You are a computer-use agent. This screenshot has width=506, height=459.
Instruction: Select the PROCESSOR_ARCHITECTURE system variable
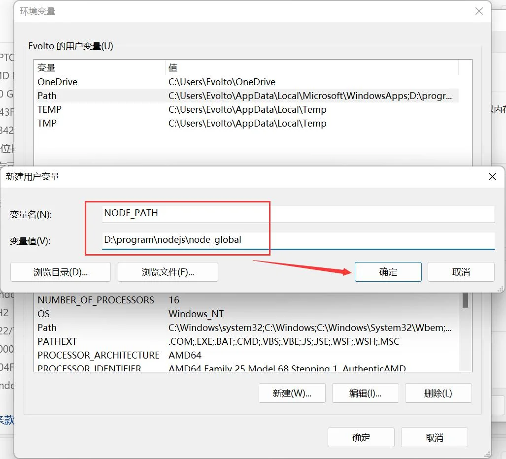point(99,355)
